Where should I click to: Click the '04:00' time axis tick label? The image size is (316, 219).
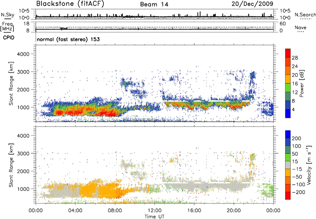click(75, 211)
